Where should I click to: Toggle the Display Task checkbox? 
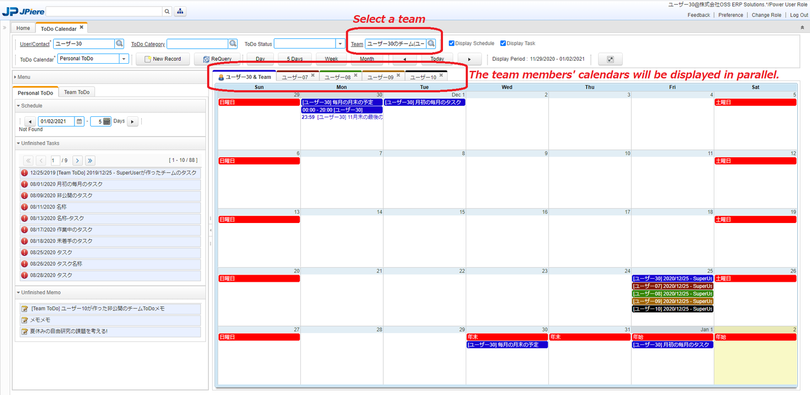click(503, 43)
